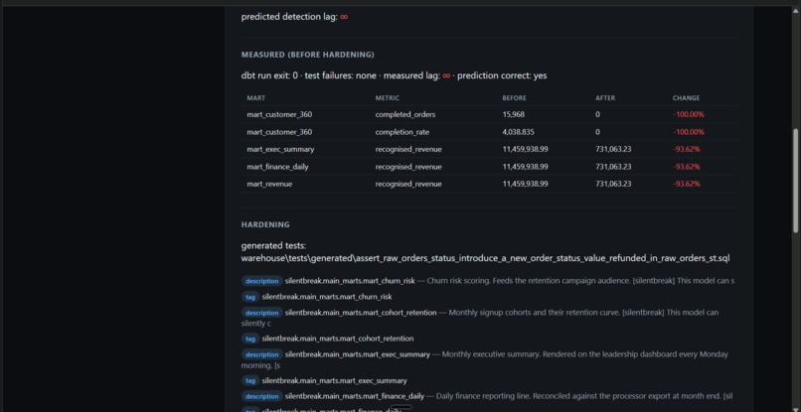801x412 pixels.
Task: Click the 4,038.835 before value
Action: click(x=519, y=132)
